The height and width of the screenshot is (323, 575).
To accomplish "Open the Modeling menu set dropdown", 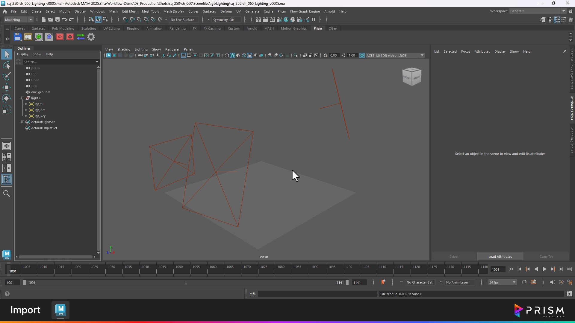I will [19, 20].
